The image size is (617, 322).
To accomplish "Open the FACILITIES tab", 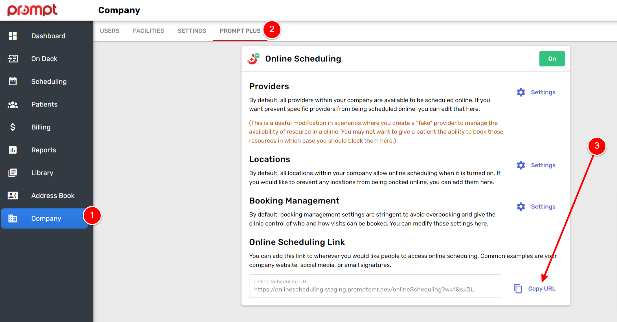I will click(148, 31).
